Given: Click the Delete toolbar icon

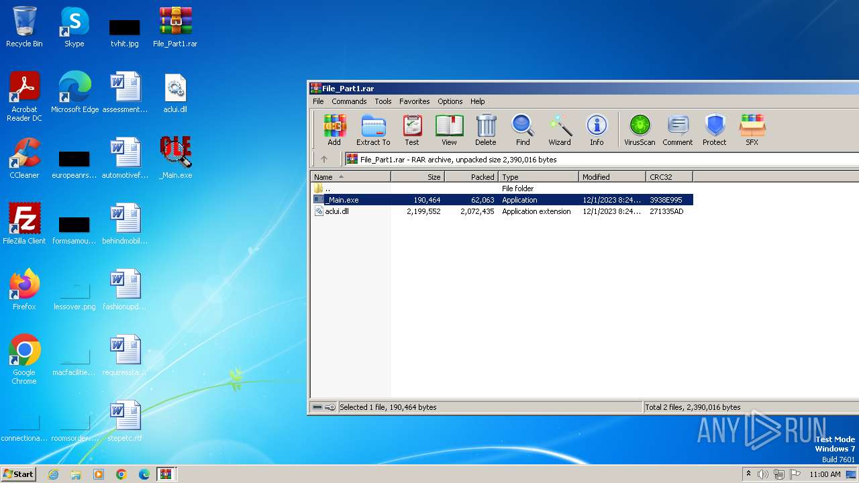Looking at the screenshot, I should (486, 130).
